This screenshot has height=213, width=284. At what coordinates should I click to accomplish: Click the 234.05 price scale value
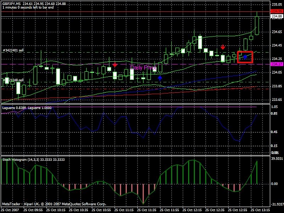(x=277, y=72)
